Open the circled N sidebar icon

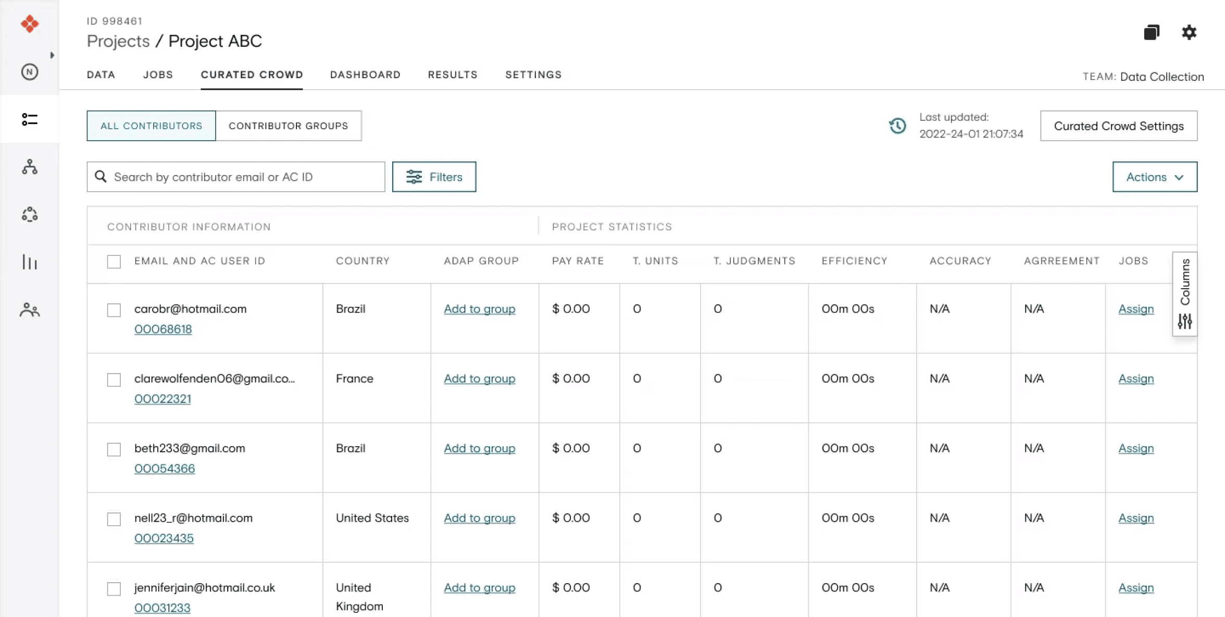[x=30, y=71]
